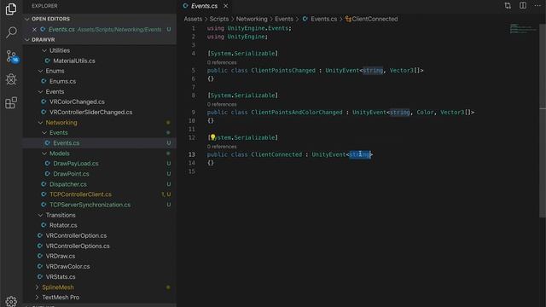This screenshot has width=546, height=307.
Task: Close the Events.cs editor tab
Action: coord(225,6)
